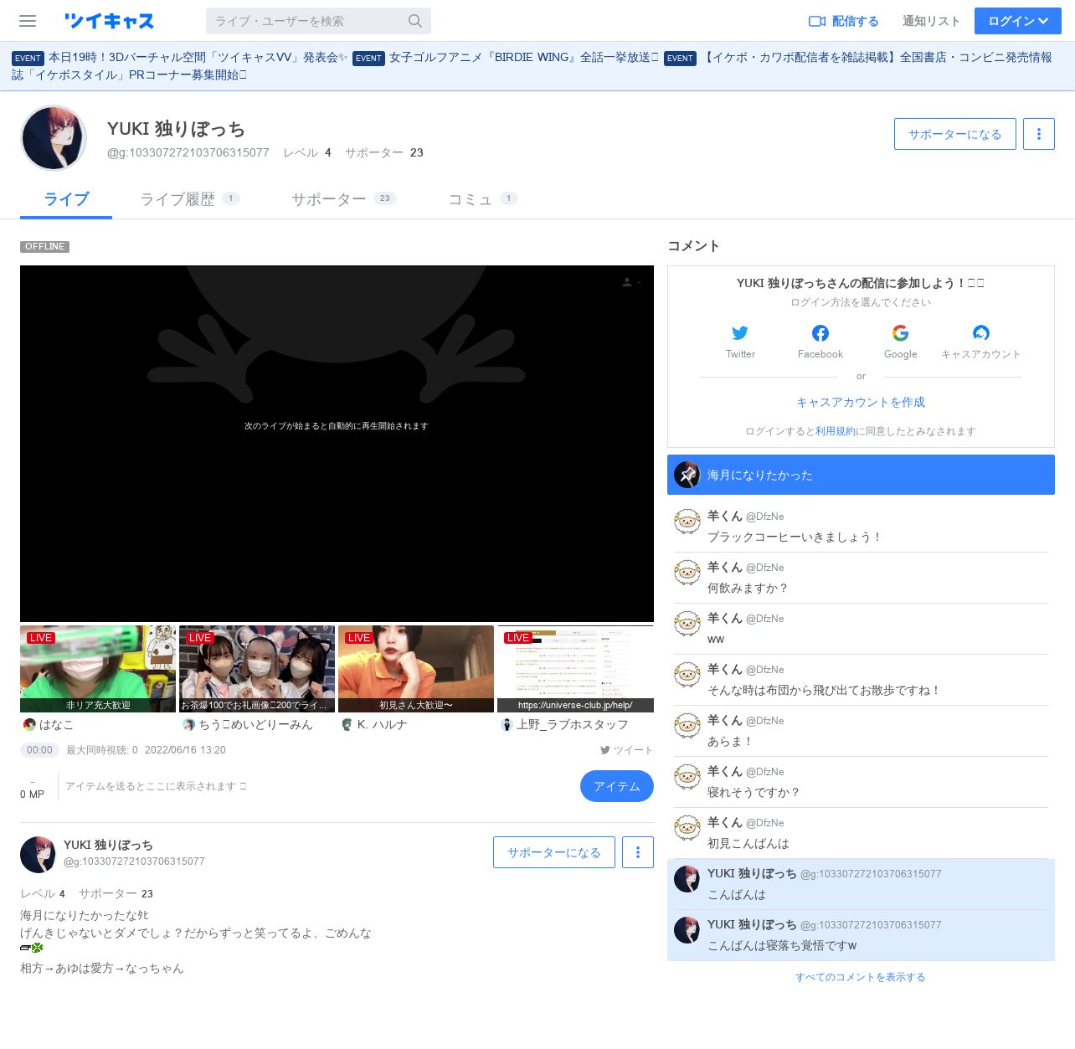The width and height of the screenshot is (1075, 1049).
Task: Switch to the サポーター tab
Action: tap(343, 199)
